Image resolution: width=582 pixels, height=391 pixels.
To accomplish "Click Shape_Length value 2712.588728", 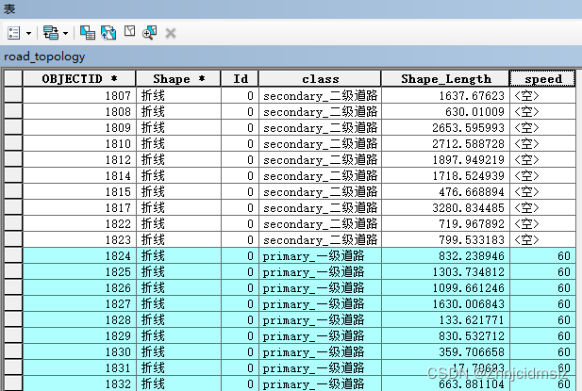I will [468, 143].
